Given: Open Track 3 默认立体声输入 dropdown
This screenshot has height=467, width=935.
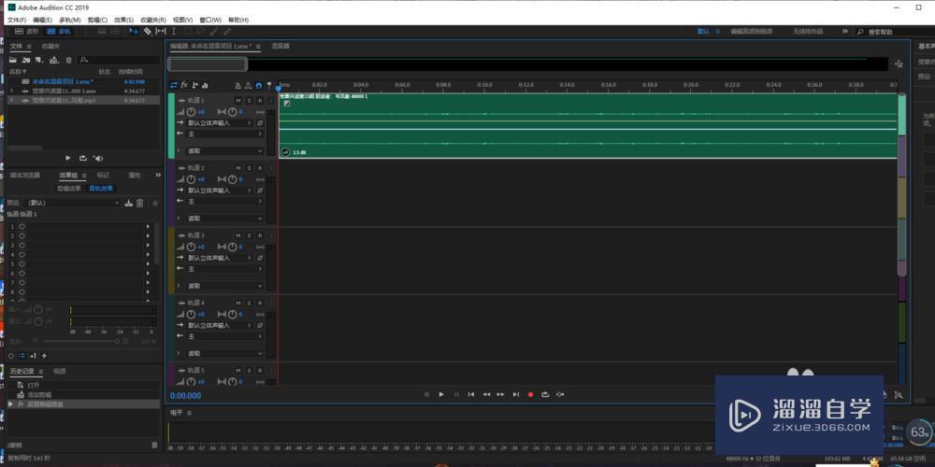Looking at the screenshot, I should 220,258.
